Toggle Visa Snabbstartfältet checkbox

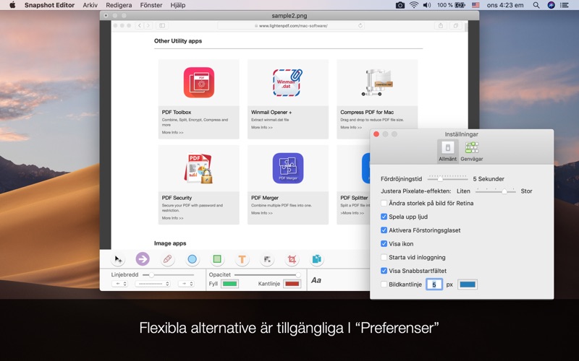(x=384, y=271)
